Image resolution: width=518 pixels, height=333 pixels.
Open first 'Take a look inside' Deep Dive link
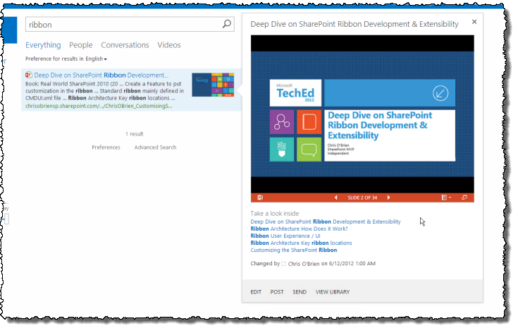point(326,222)
